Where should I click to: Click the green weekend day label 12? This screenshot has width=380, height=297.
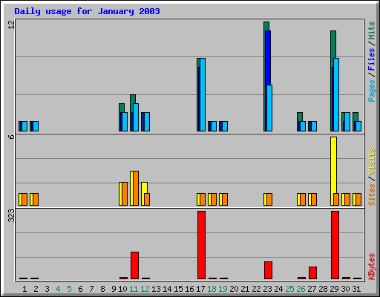145,289
